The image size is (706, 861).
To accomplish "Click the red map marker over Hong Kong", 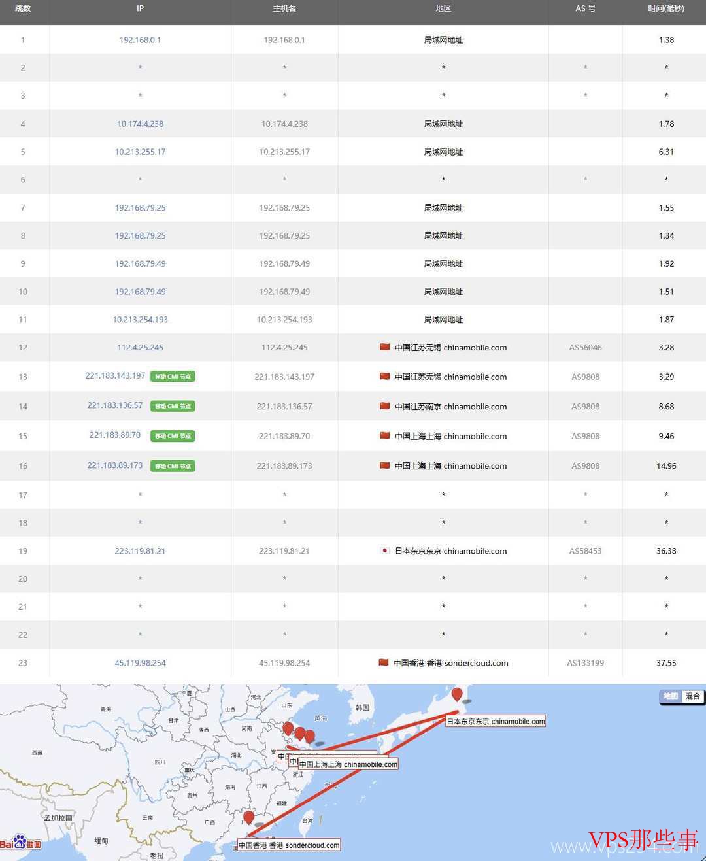I will [x=248, y=818].
